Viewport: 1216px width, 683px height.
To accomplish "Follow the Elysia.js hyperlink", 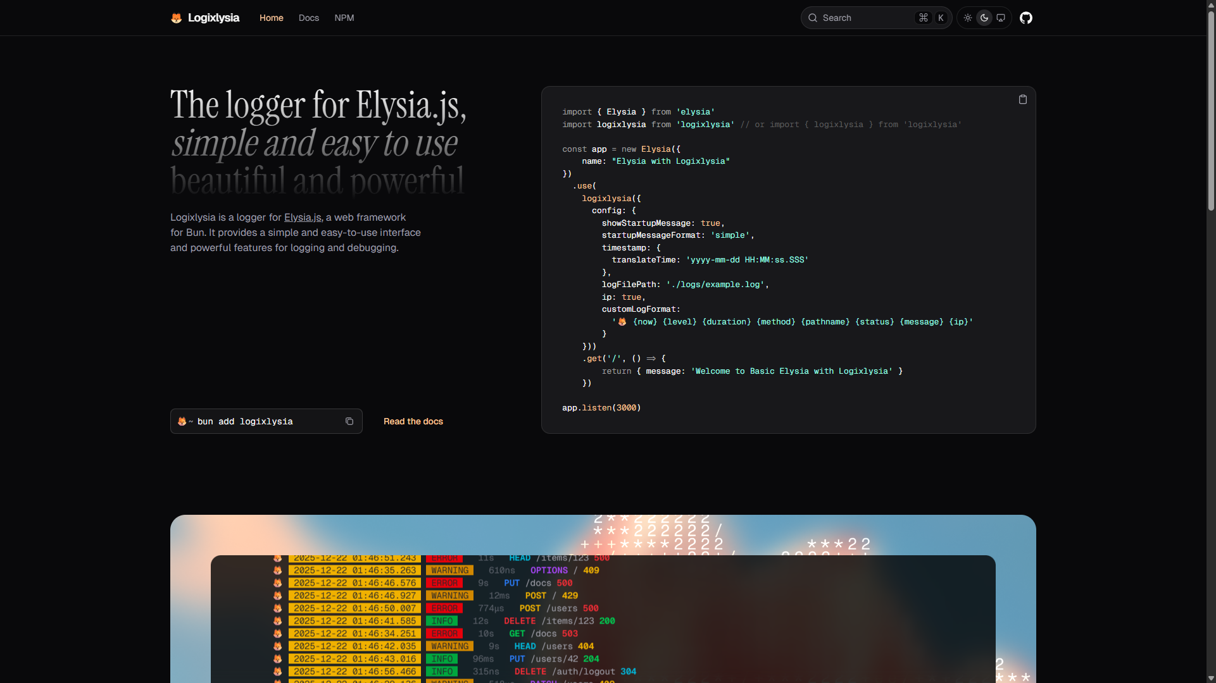I will (303, 217).
